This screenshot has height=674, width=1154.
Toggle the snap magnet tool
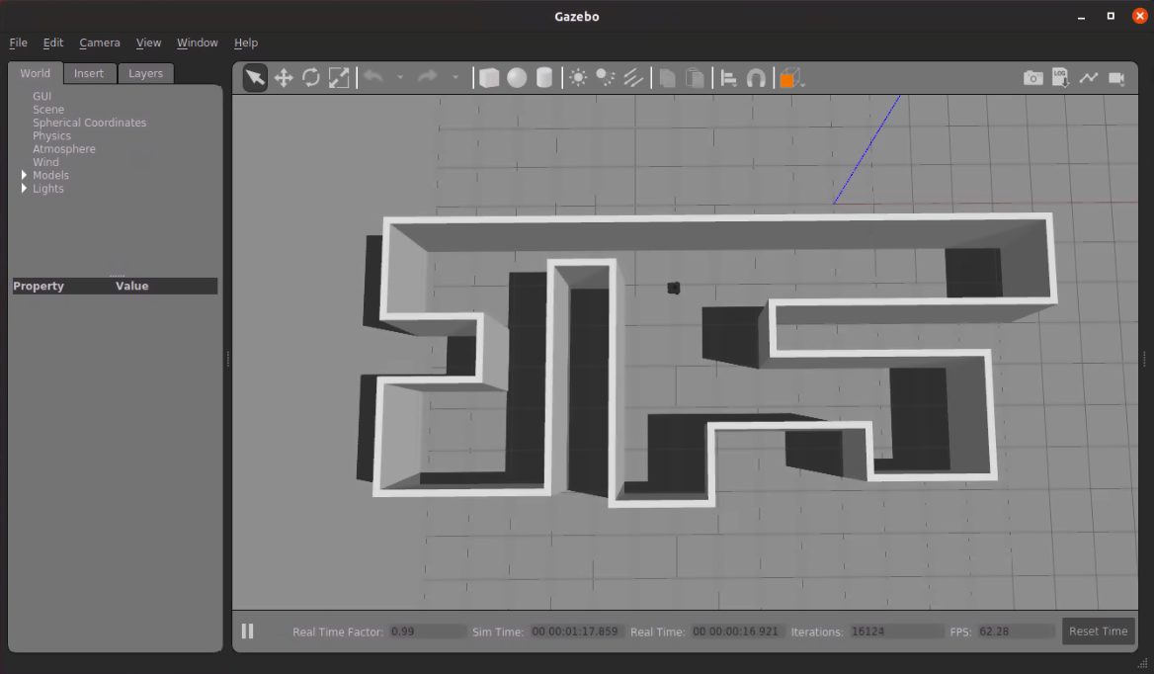[x=756, y=78]
